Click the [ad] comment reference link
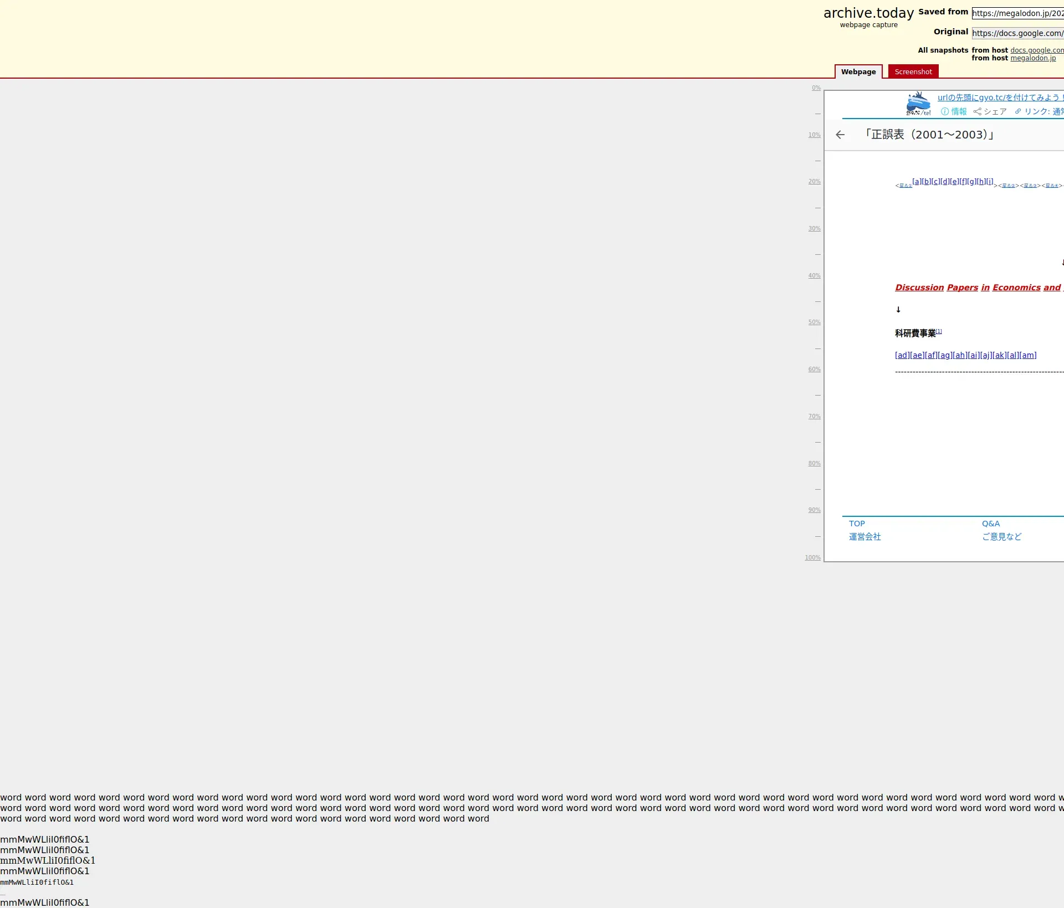The width and height of the screenshot is (1064, 908). tap(902, 355)
